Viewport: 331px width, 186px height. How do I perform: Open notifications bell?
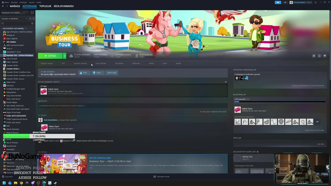pyautogui.click(x=285, y=2)
